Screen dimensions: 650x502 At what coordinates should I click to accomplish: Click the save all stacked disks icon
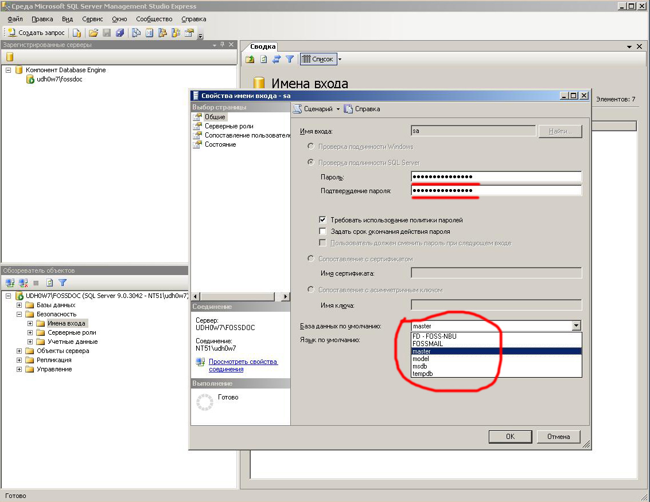(x=120, y=33)
